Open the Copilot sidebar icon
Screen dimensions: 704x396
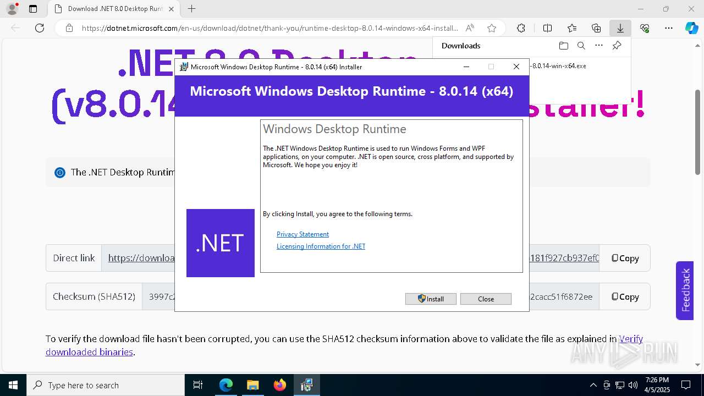(692, 28)
